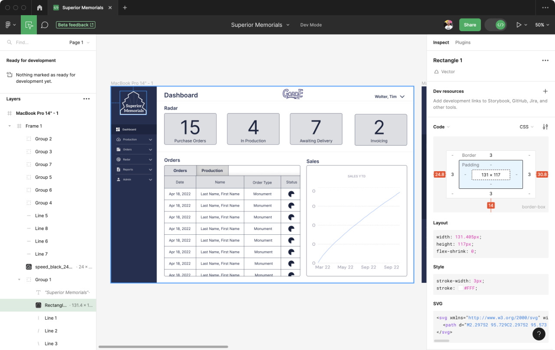Click the Group 4 layer icon
The height and width of the screenshot is (350, 555).
point(29,203)
